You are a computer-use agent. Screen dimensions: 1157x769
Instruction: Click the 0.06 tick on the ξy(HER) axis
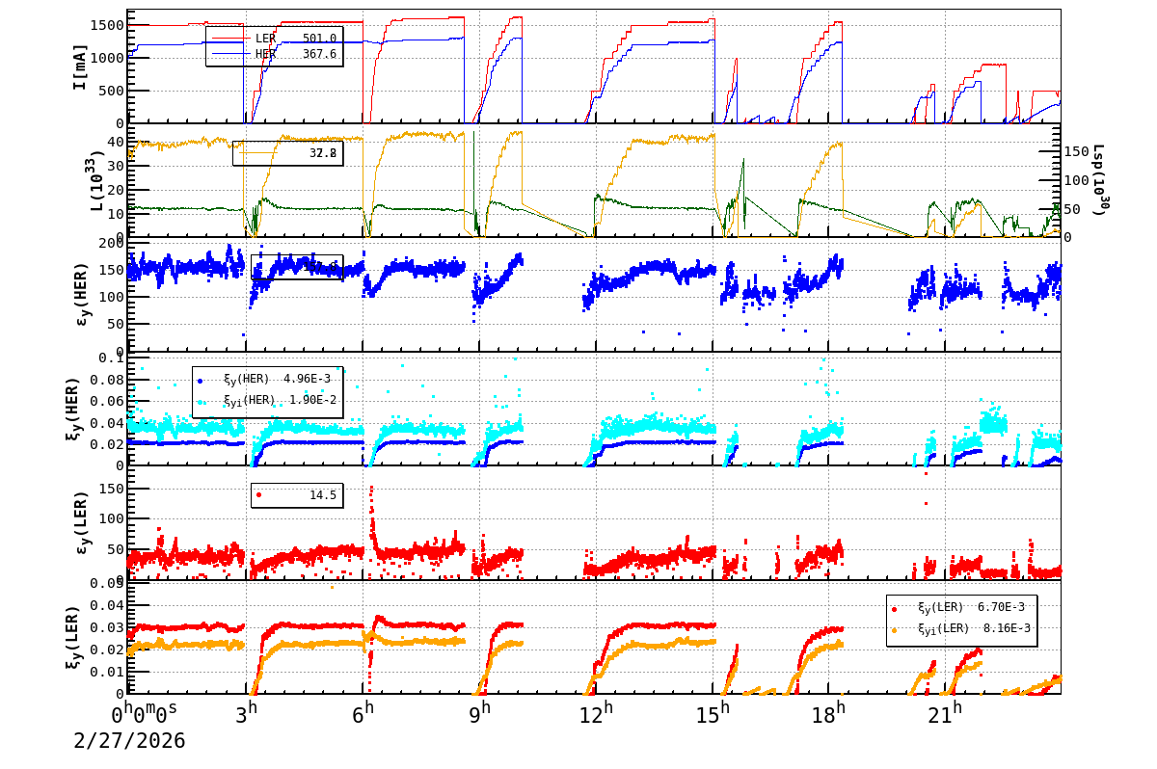(x=106, y=401)
